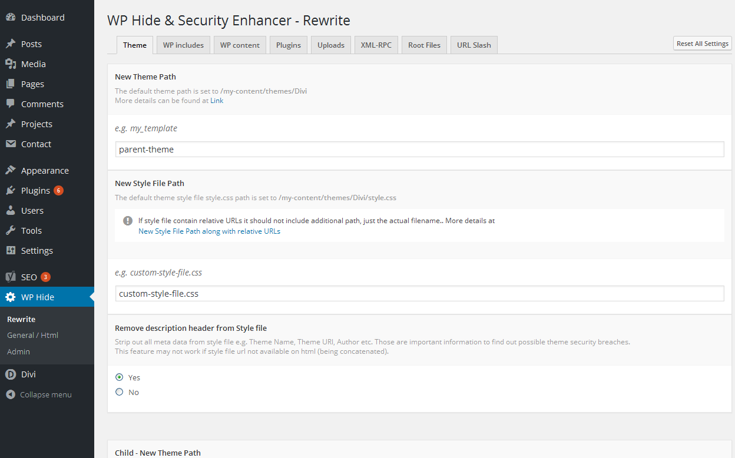Click the Appearance paintbrush icon

pos(11,171)
